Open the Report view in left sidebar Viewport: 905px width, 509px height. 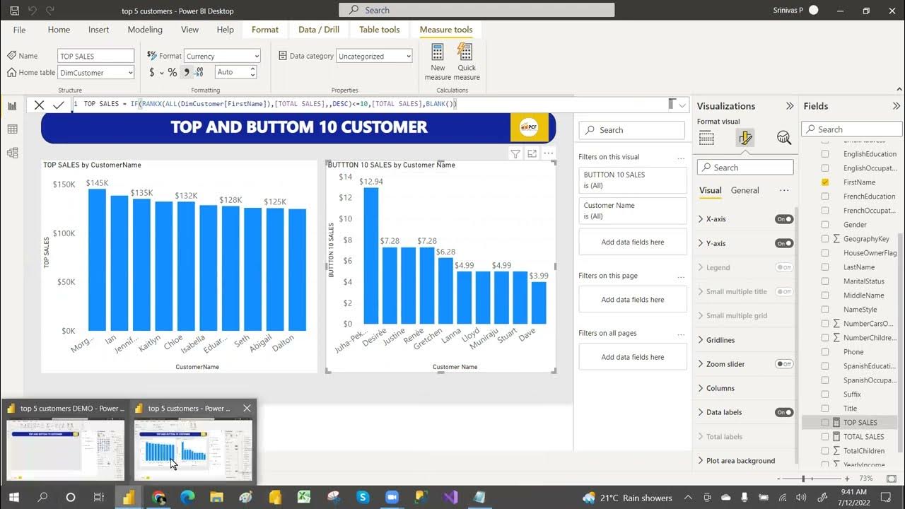pos(12,106)
